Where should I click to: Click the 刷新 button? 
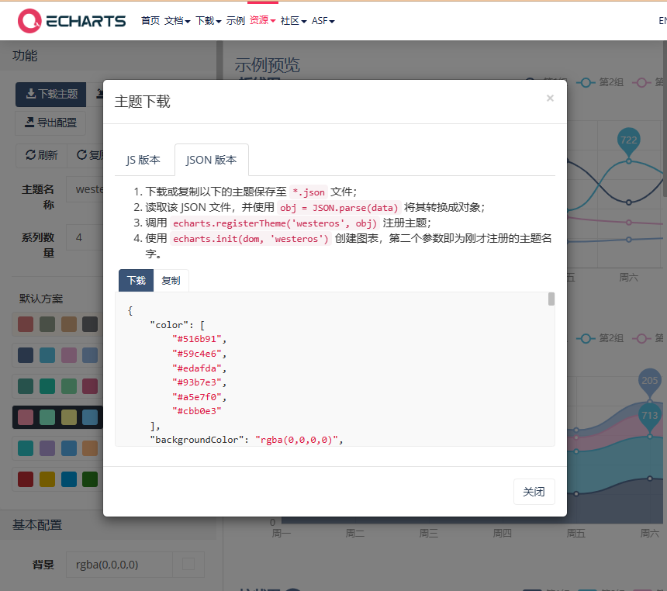pos(42,155)
